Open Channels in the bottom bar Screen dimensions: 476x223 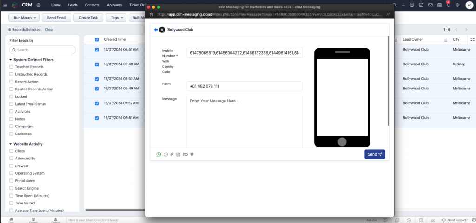[33, 220]
